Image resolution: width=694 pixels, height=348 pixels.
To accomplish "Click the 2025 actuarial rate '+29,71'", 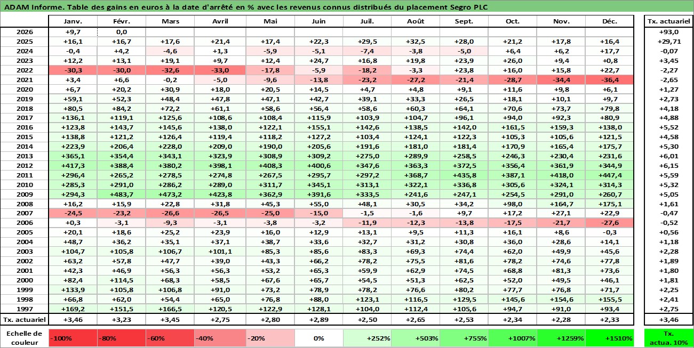I will [x=668, y=42].
